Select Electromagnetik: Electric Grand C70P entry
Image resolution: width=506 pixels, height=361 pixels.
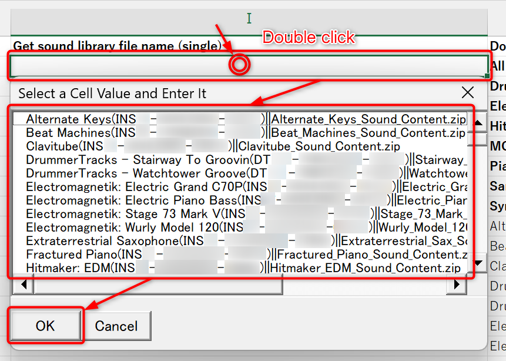pos(135,187)
